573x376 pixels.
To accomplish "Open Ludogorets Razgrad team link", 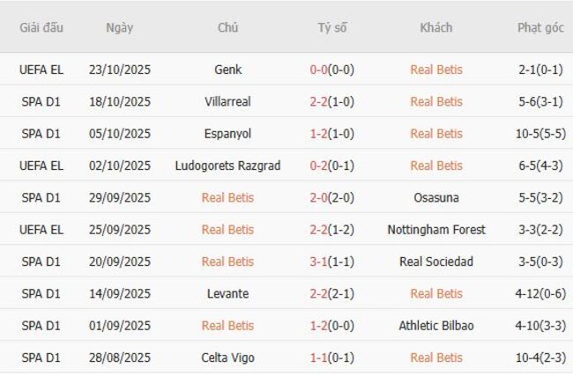I will pos(227,166).
